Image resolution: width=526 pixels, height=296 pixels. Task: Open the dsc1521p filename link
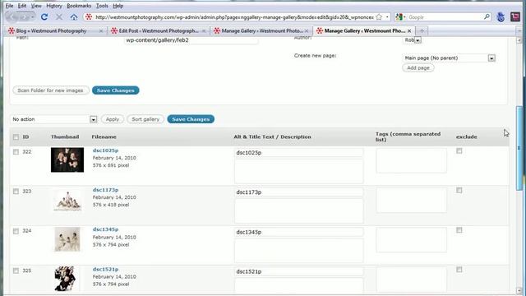(105, 269)
